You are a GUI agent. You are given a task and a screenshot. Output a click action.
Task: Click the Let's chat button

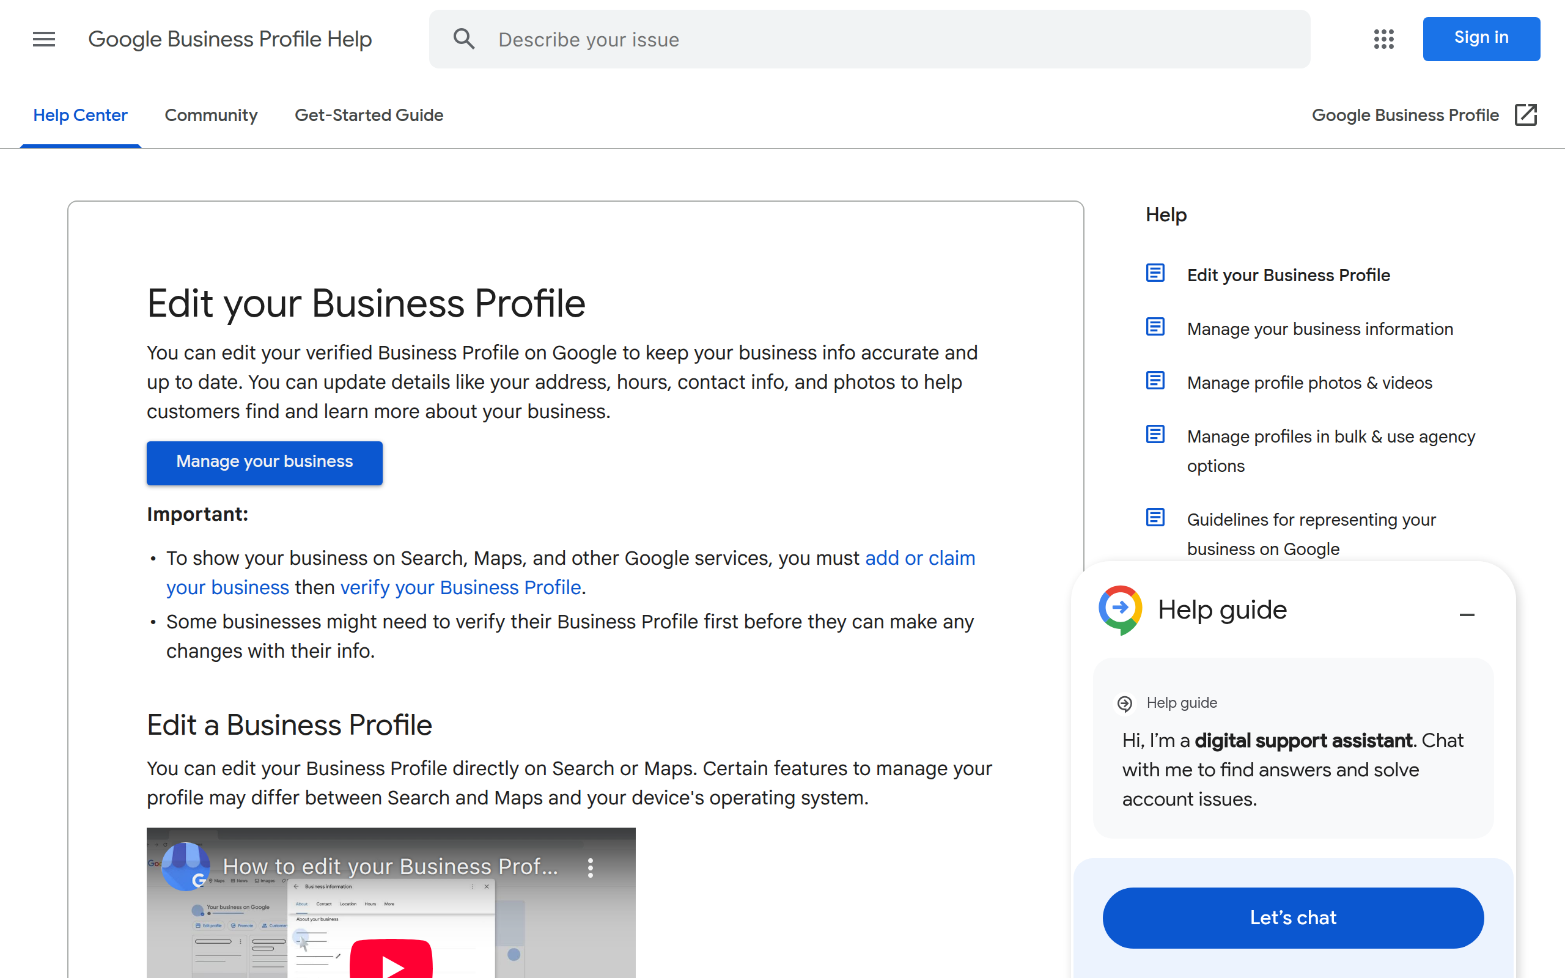click(1292, 917)
